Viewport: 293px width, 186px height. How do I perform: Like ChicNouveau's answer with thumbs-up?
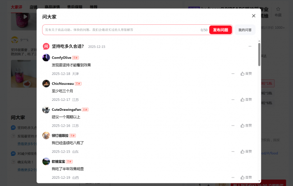246,100
